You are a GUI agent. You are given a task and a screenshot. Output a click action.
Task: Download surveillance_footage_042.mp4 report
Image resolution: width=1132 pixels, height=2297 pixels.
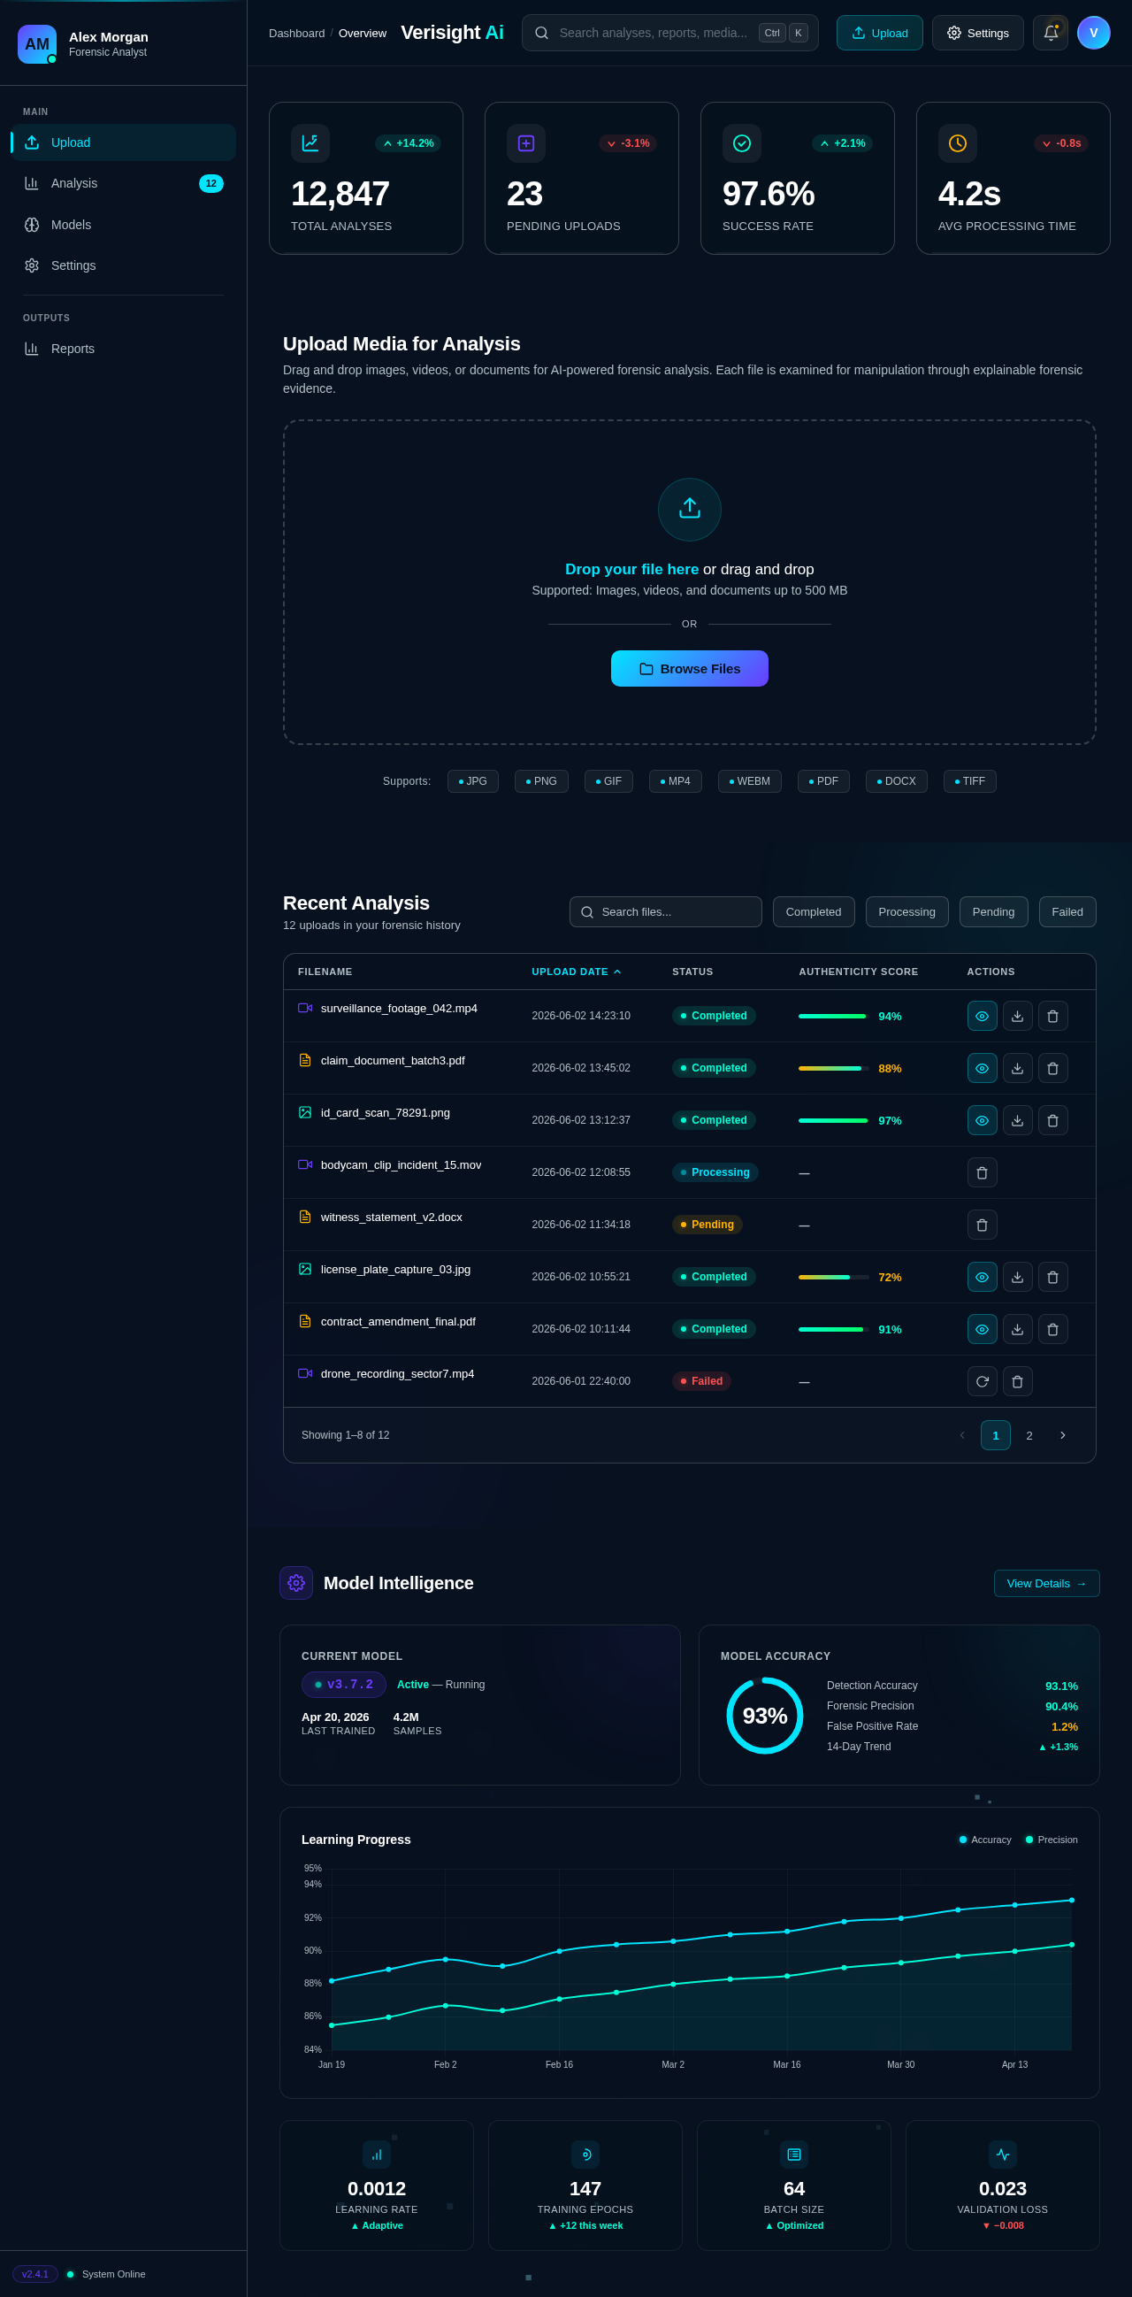1017,1016
